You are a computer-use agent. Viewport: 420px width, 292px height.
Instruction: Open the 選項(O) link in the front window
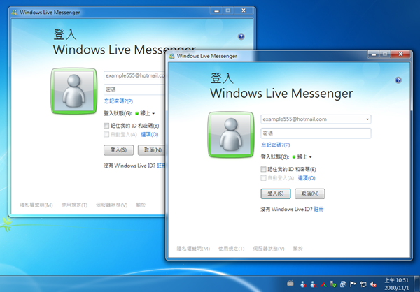(x=307, y=178)
